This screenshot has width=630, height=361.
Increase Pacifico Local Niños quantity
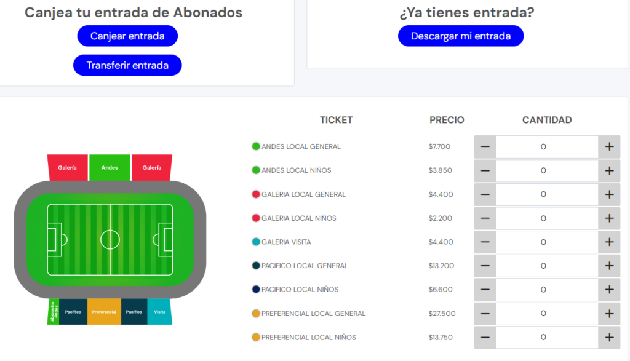click(x=609, y=290)
